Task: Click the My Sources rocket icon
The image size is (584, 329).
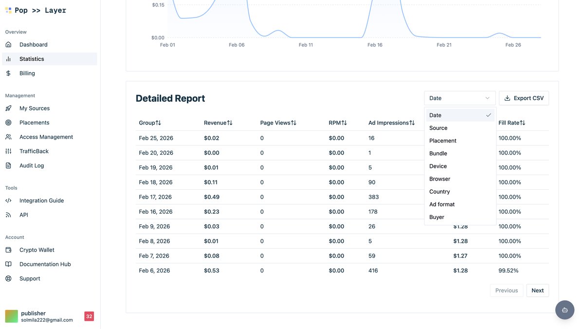Action: click(x=8, y=108)
